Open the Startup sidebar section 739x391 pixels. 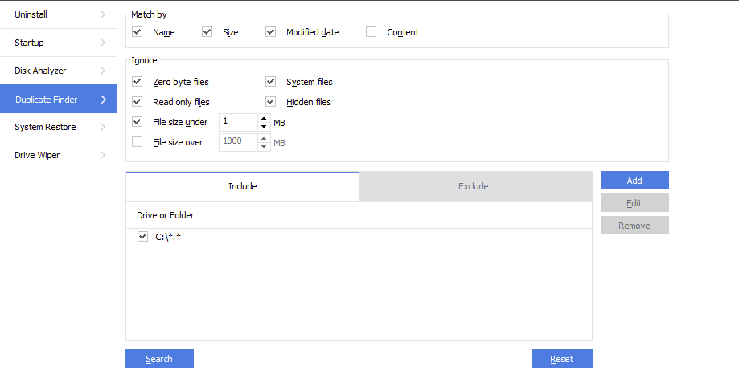click(x=58, y=43)
